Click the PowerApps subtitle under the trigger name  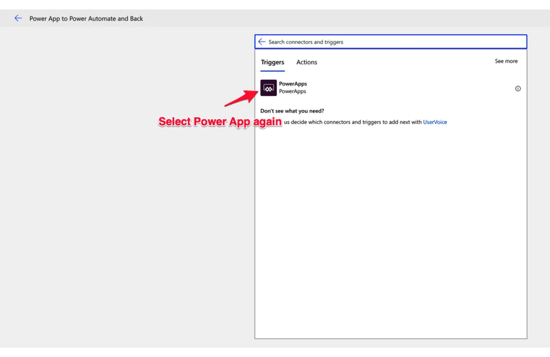pos(292,92)
